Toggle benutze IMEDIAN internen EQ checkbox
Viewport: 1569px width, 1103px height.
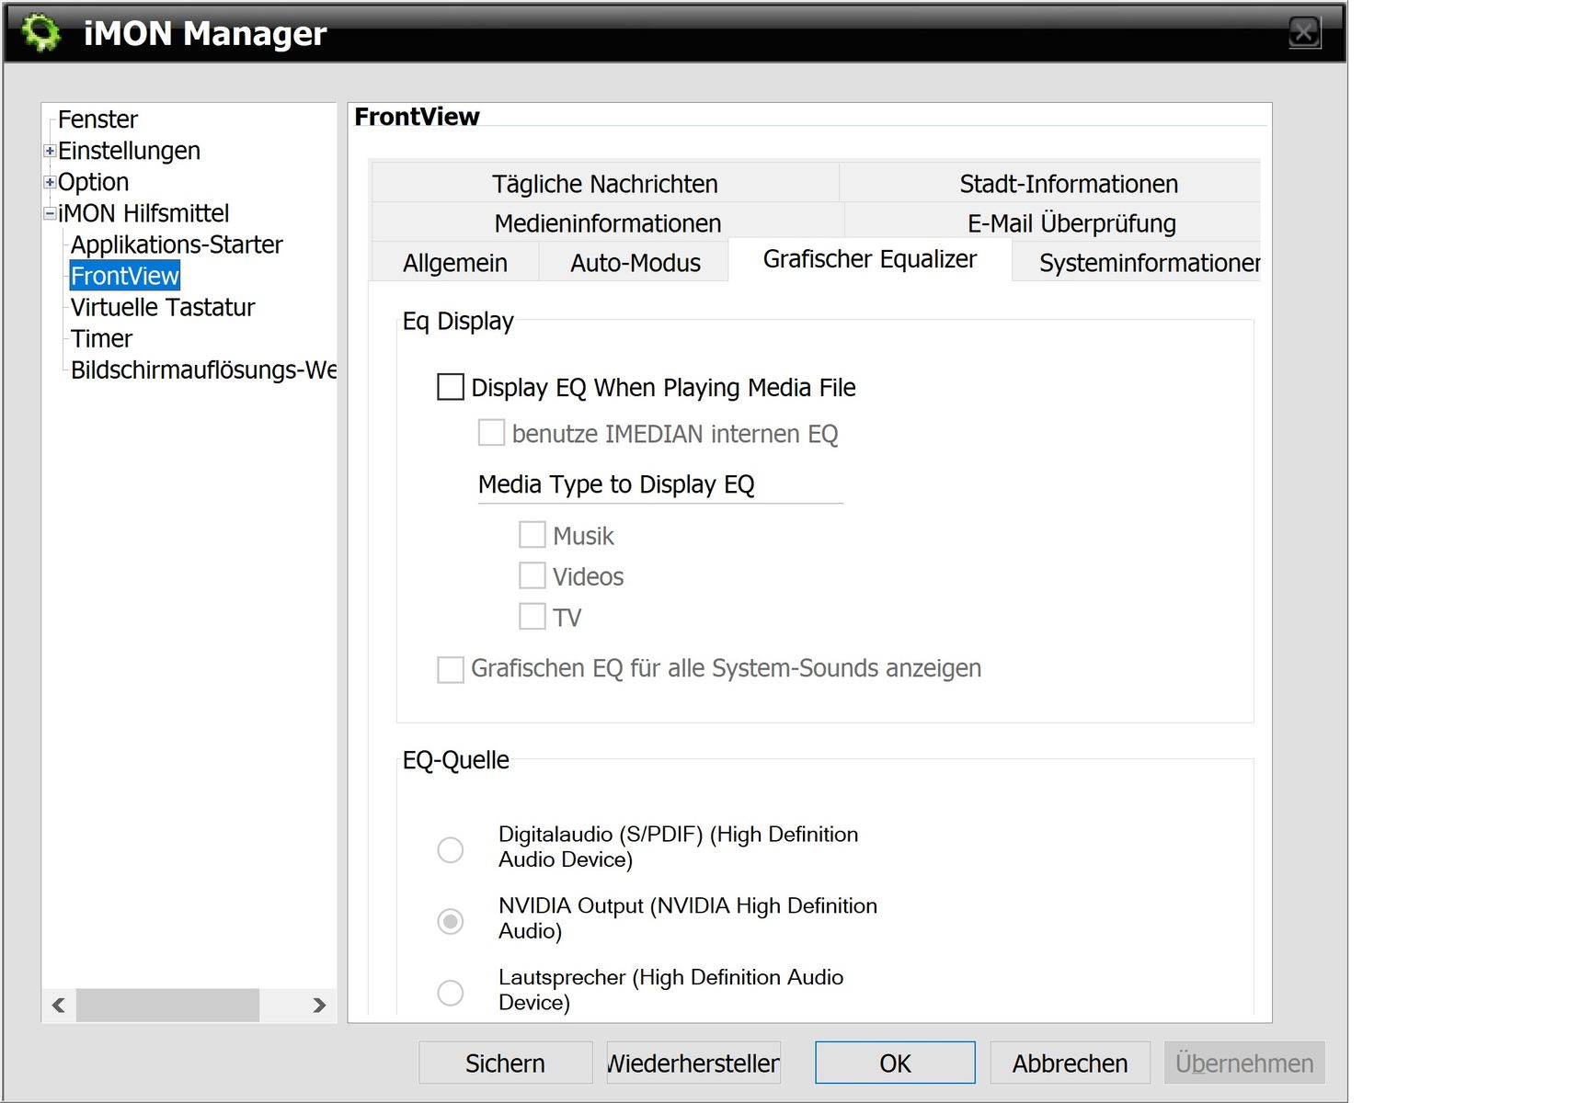tap(491, 433)
